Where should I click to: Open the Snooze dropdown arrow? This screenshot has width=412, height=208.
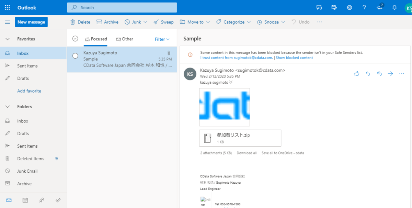(x=283, y=22)
